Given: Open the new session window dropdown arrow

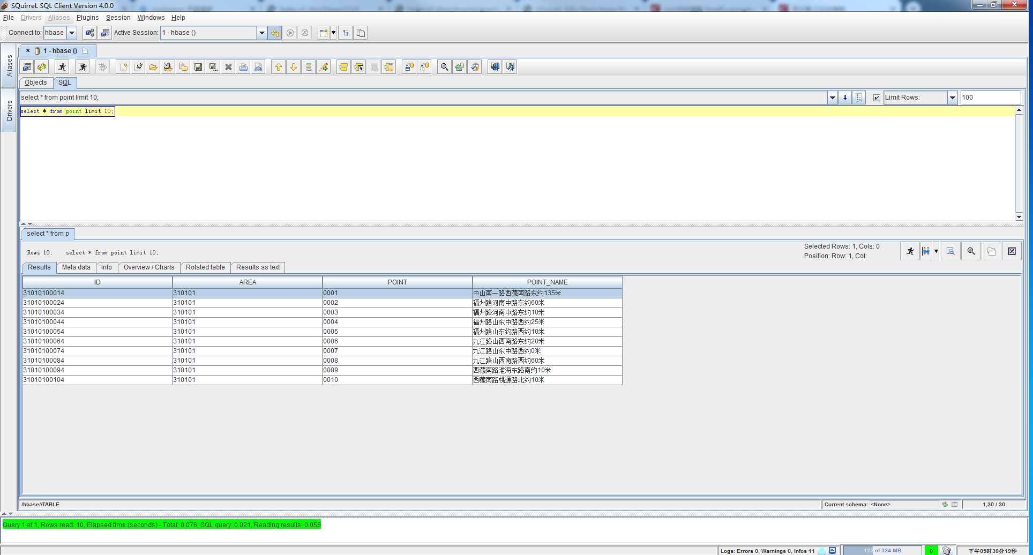Looking at the screenshot, I should 333,33.
